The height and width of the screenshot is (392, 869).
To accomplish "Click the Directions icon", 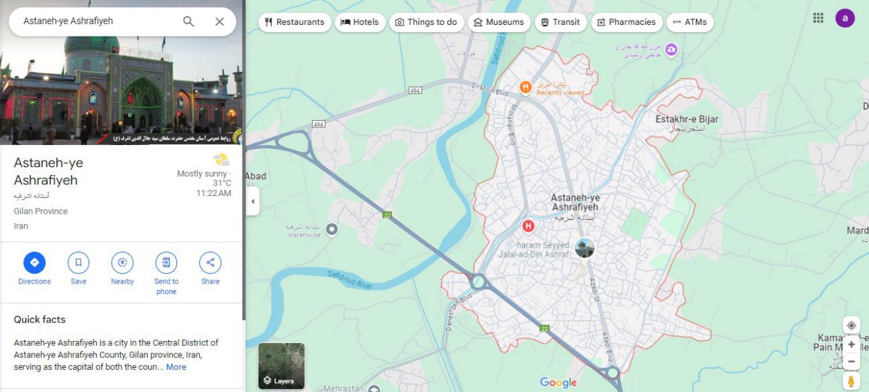I will click(x=35, y=263).
